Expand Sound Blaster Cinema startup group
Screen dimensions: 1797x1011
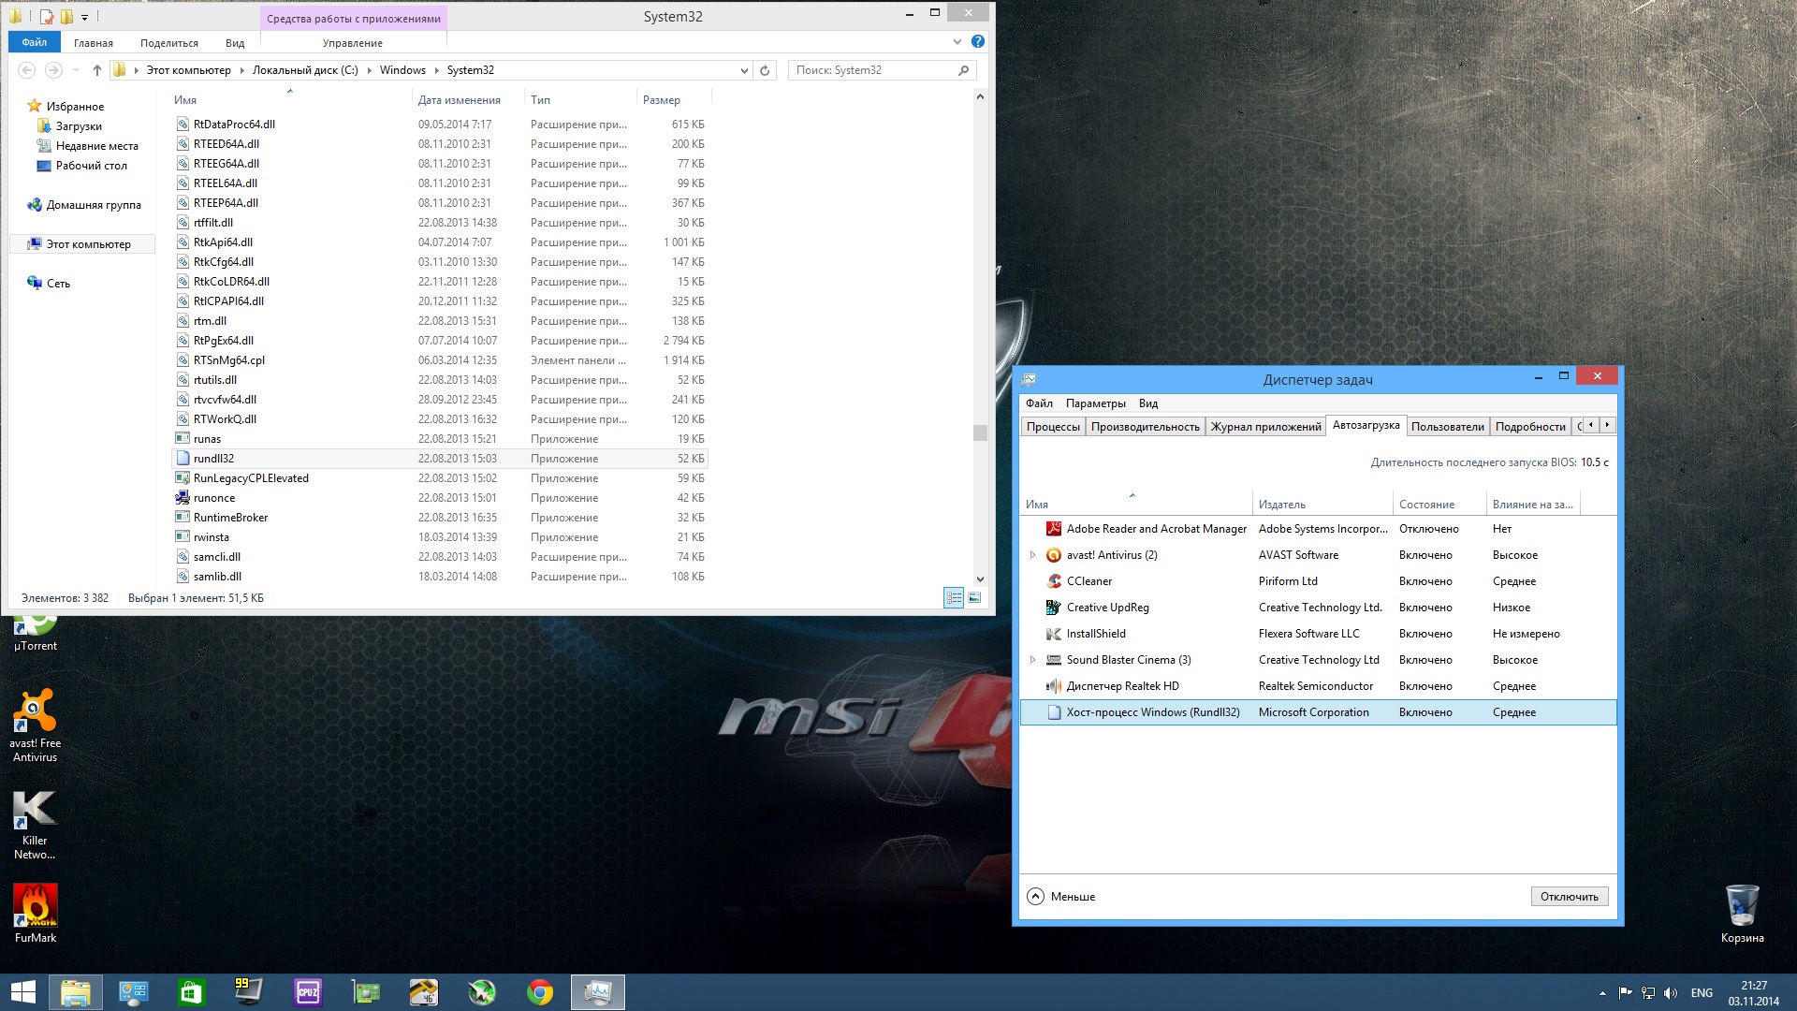point(1032,660)
